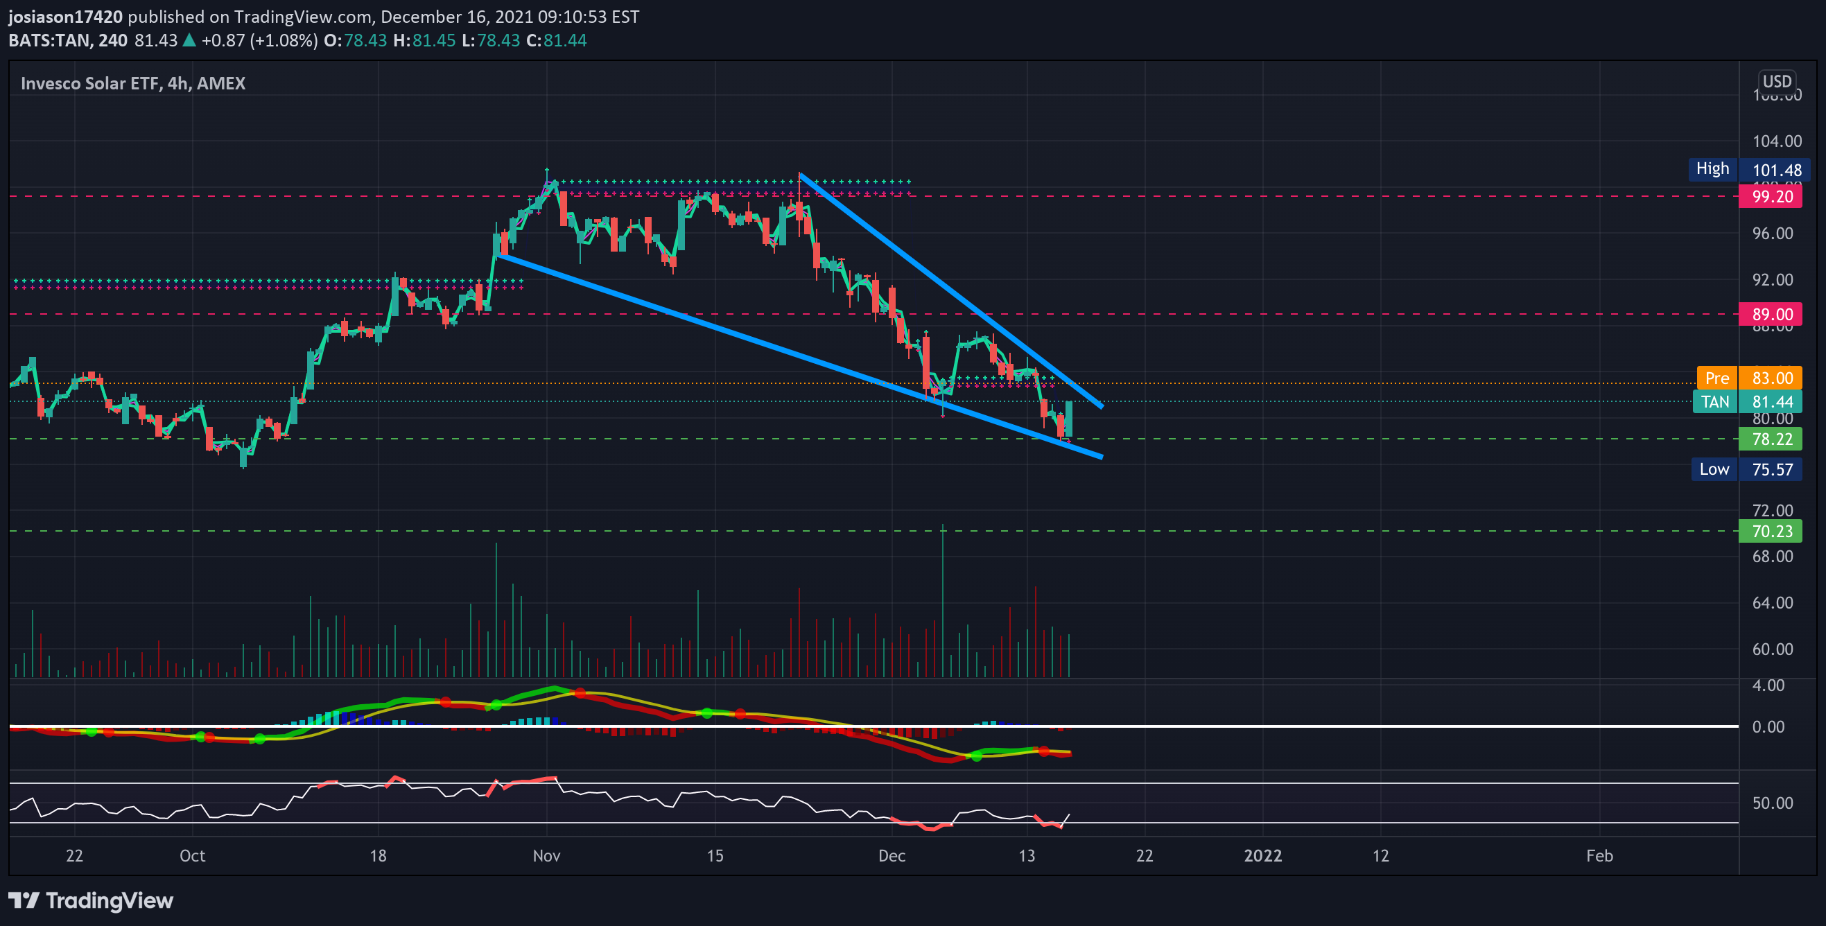
Task: Select the 89.00 red price label
Action: (1770, 314)
